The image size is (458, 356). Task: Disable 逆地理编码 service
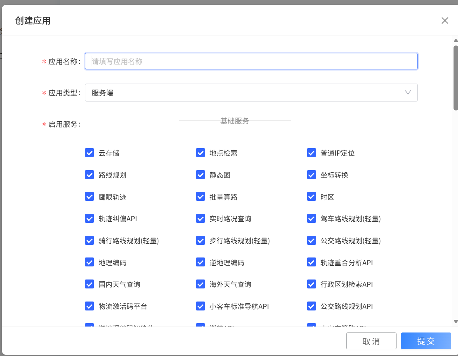(x=200, y=262)
